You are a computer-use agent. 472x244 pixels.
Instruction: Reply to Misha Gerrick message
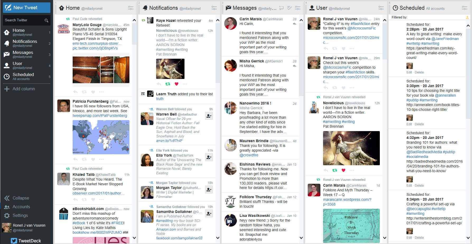(x=295, y=66)
